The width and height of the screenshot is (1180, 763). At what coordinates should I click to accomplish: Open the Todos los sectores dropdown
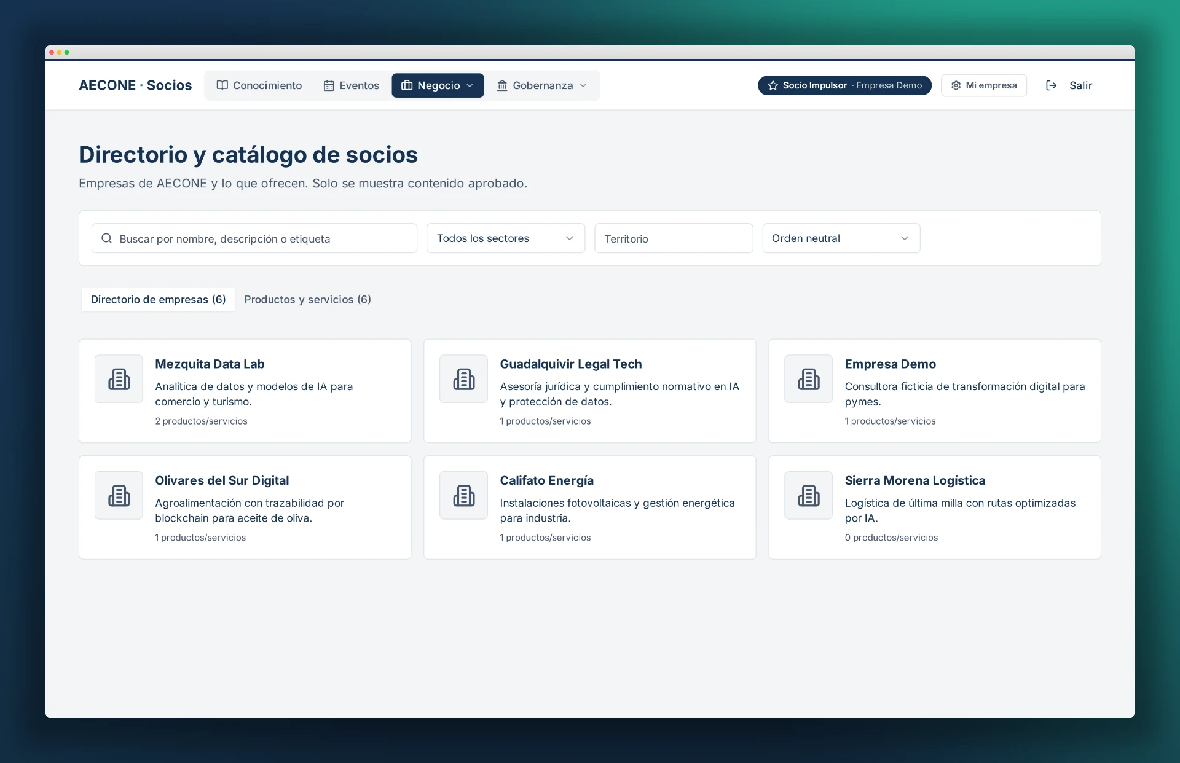[x=505, y=238]
